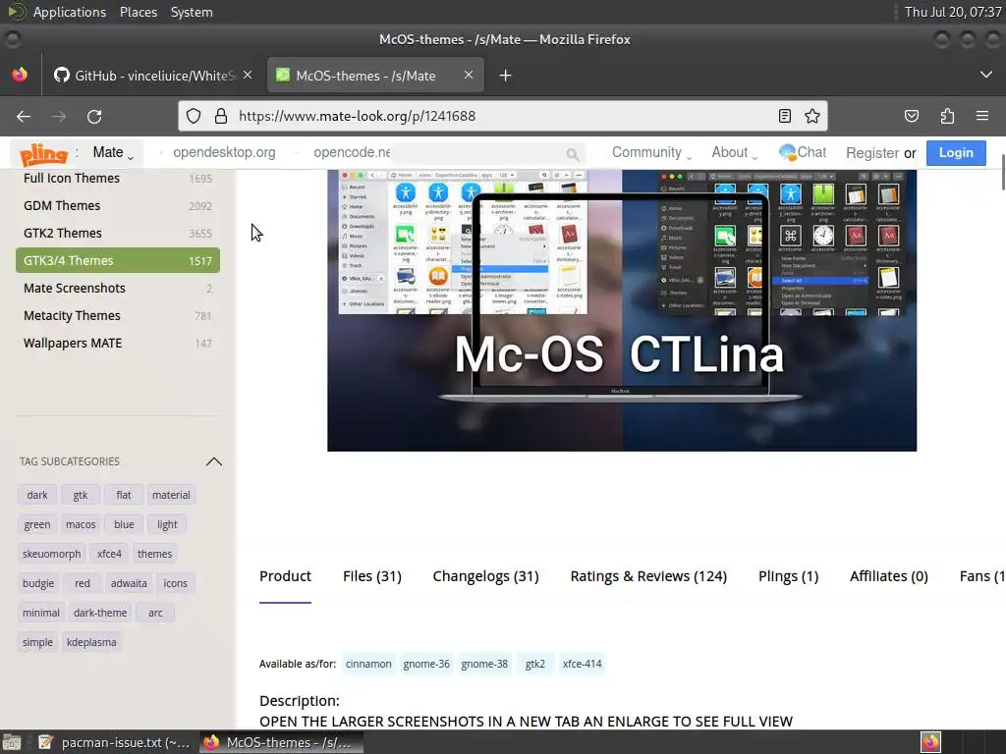
Task: Click the padlock site security icon
Action: [221, 116]
